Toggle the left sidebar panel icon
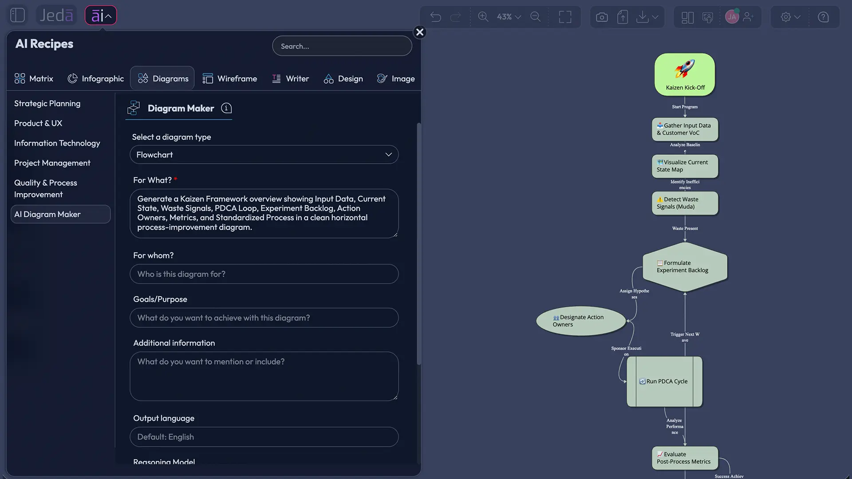 point(17,16)
